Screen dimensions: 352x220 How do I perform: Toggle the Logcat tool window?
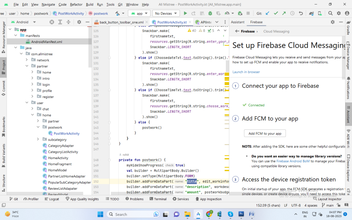(x=51, y=199)
